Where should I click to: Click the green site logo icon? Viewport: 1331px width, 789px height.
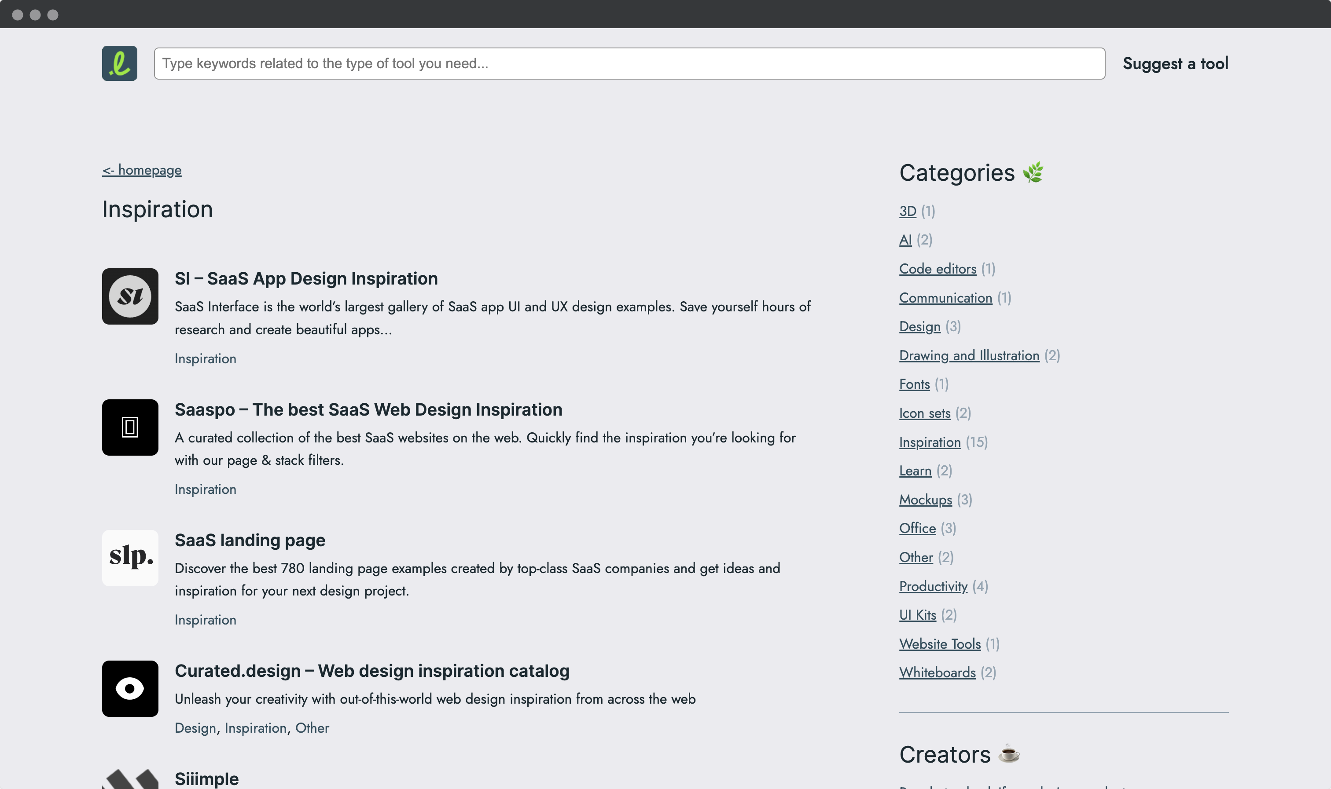[x=119, y=63]
